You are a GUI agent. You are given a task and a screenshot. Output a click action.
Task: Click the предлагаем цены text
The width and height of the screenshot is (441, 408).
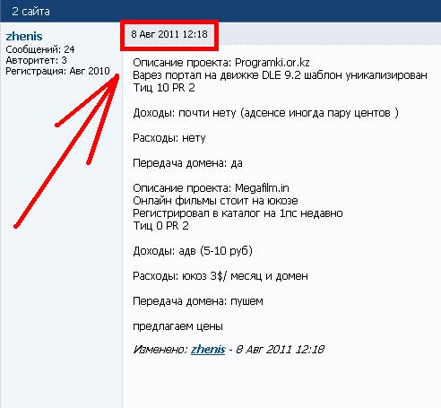177,326
